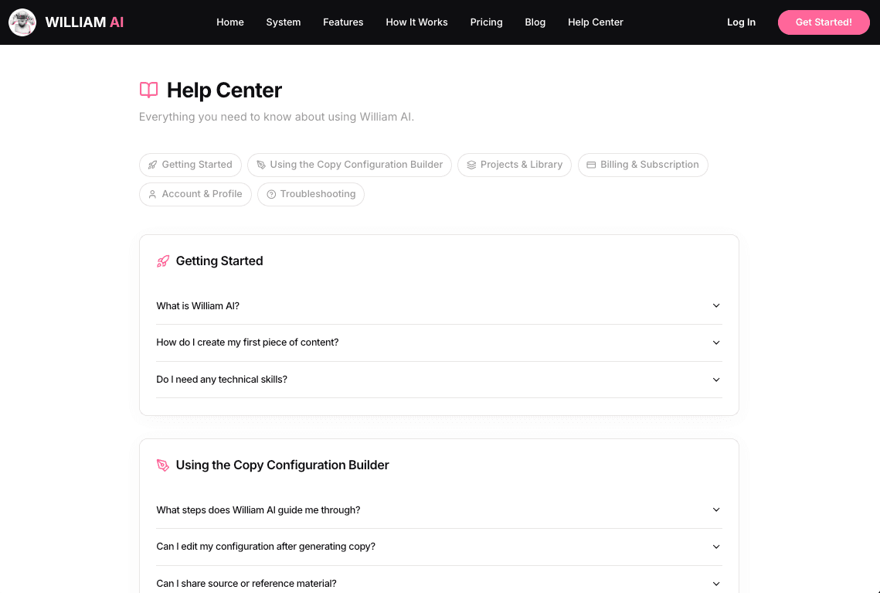The height and width of the screenshot is (593, 880).
Task: Click the credit card icon in Billing & Subscription chip
Action: point(591,165)
